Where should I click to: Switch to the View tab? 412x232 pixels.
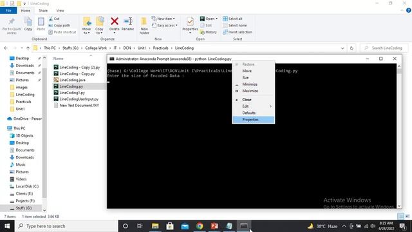60,10
